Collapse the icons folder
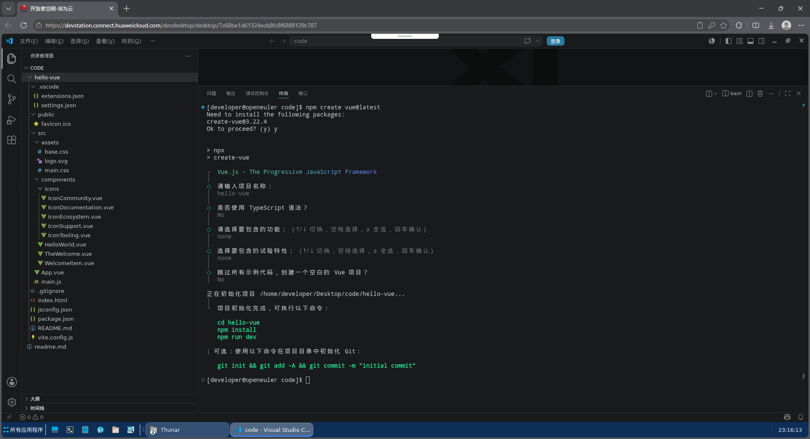 pos(110,189)
